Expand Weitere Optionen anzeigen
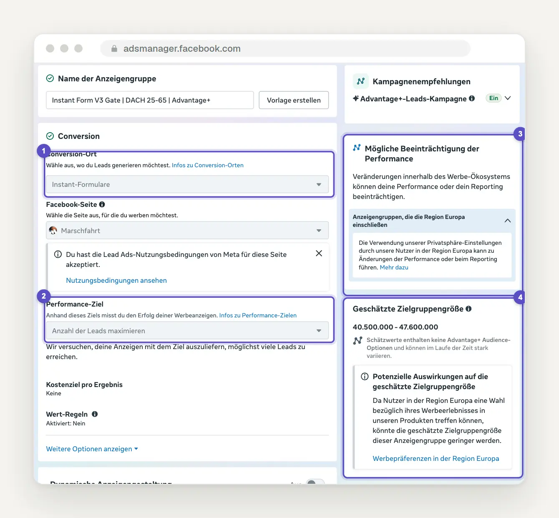Screen dimensions: 559x518 click(92, 449)
